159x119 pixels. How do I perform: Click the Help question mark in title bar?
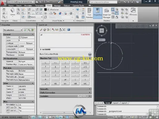(138, 2)
